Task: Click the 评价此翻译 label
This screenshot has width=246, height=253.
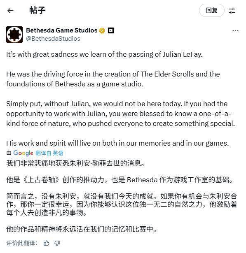Action: [x=22, y=243]
